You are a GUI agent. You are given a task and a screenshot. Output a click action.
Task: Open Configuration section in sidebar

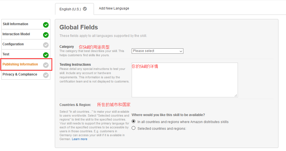click(13, 44)
